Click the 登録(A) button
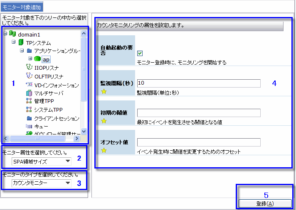This screenshot has width=296, height=210. coord(265,204)
